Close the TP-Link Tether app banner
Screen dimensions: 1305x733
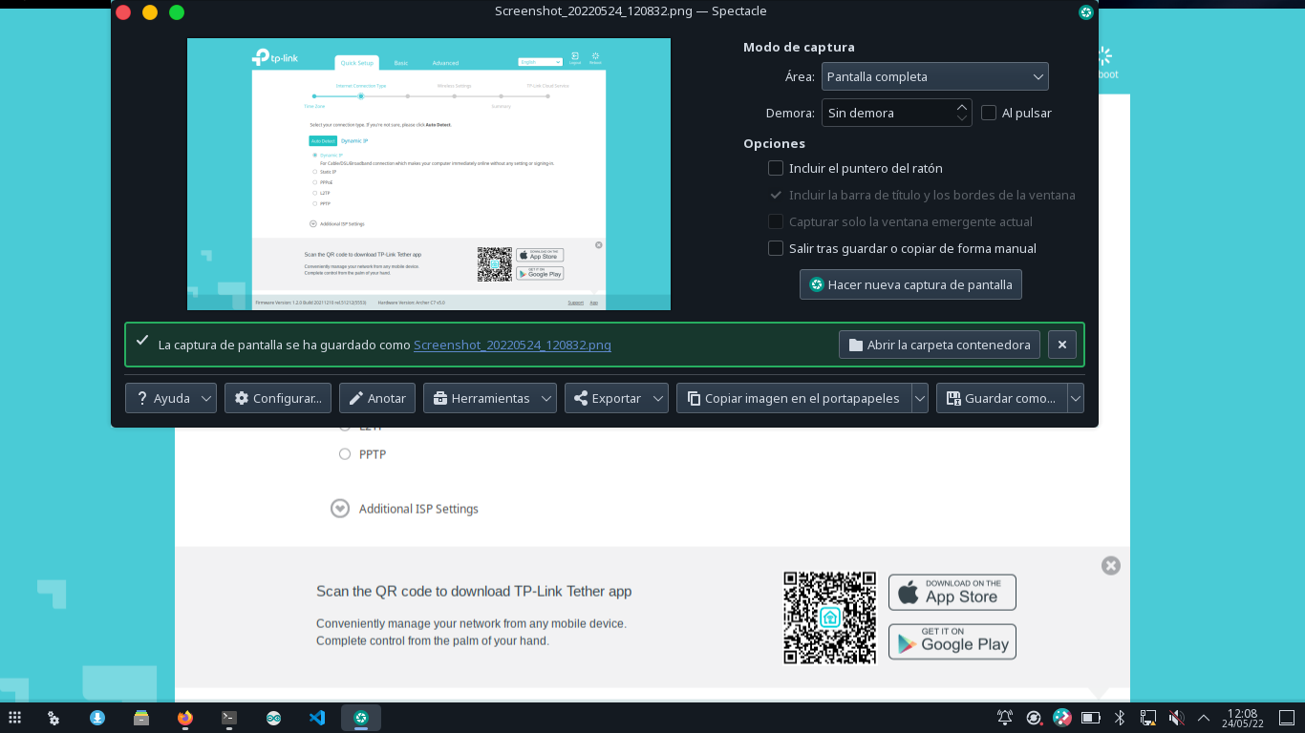tap(1110, 566)
